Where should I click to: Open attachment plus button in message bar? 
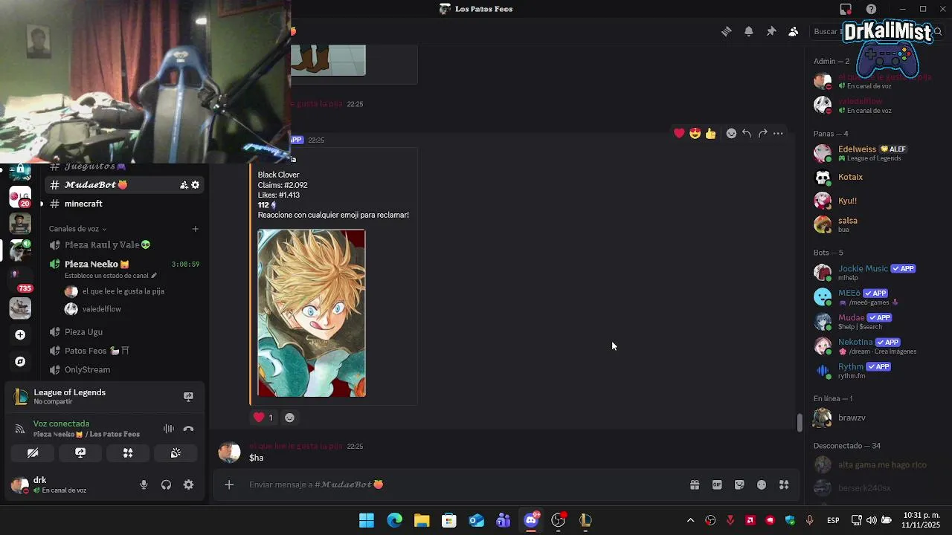(x=229, y=484)
